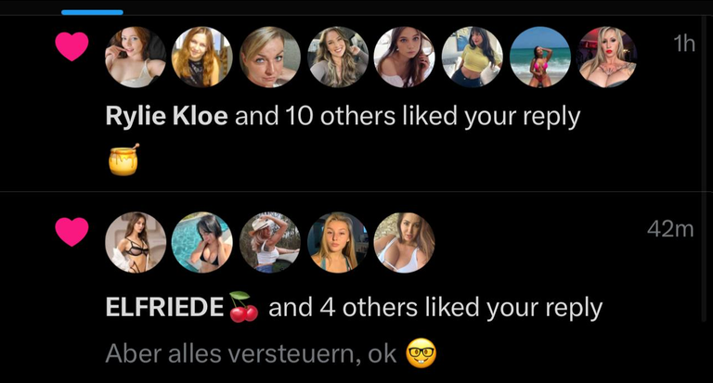Viewport: 713px width, 383px height.
Task: Open the beach bikini avatar in first row
Action: (539, 57)
